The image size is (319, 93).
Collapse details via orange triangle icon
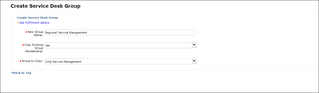pos(18,23)
